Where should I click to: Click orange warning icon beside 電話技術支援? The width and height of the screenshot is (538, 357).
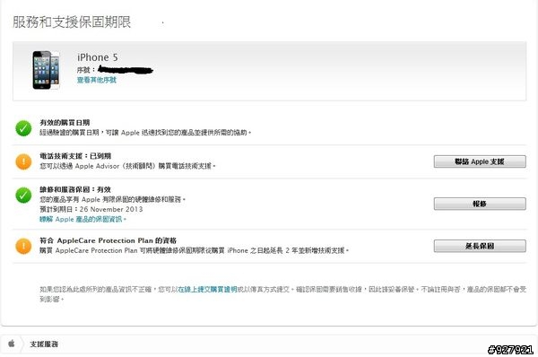(23, 161)
